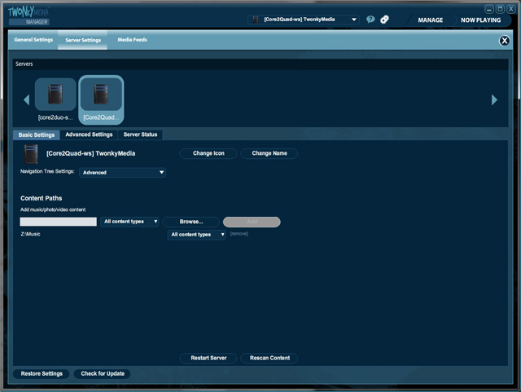
Task: Click the Change Name button
Action: [x=269, y=153]
